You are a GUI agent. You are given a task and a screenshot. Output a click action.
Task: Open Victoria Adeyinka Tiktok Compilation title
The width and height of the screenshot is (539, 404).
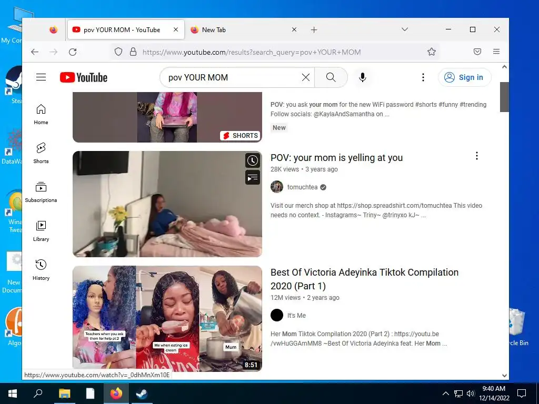364,279
